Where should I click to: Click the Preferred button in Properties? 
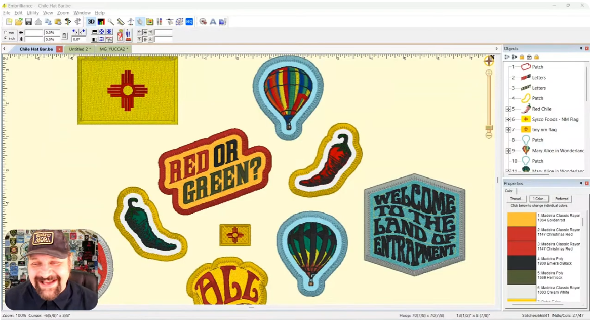pos(561,199)
